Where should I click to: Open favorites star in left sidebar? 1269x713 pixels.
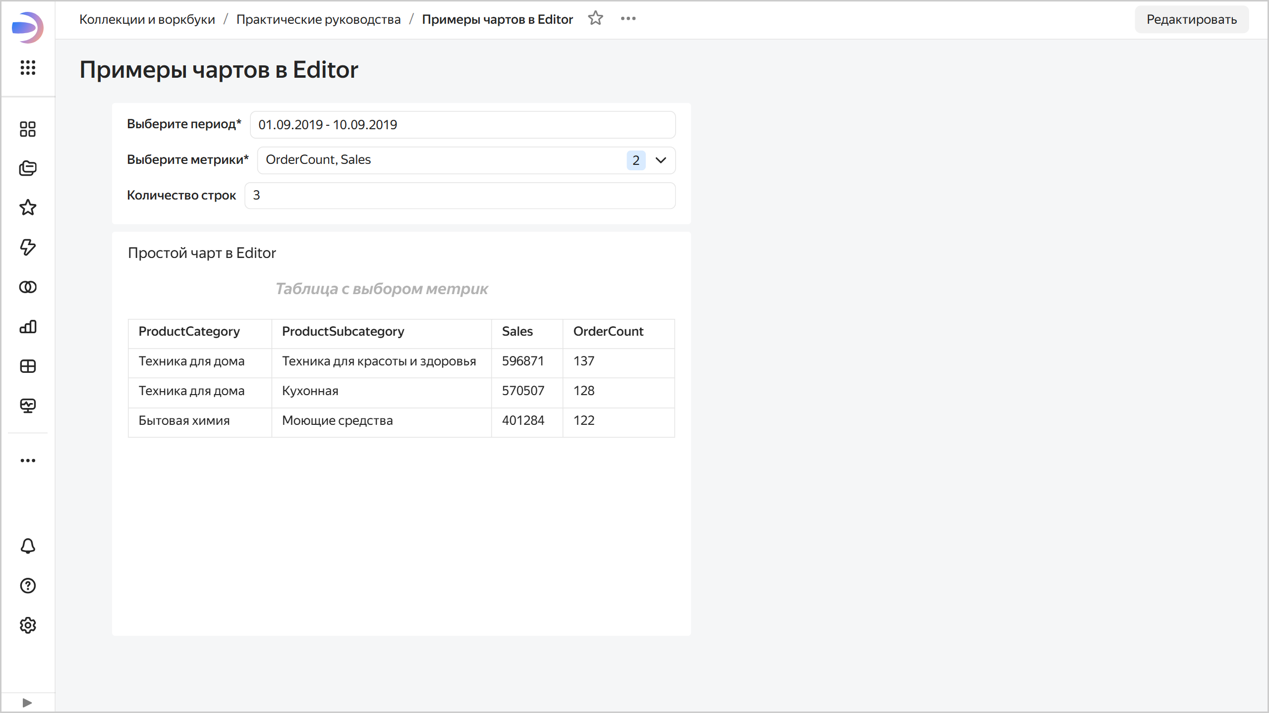coord(28,207)
